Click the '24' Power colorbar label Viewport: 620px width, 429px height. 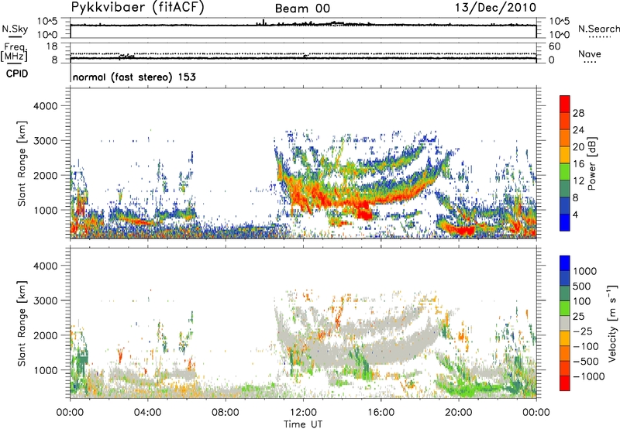tap(578, 130)
